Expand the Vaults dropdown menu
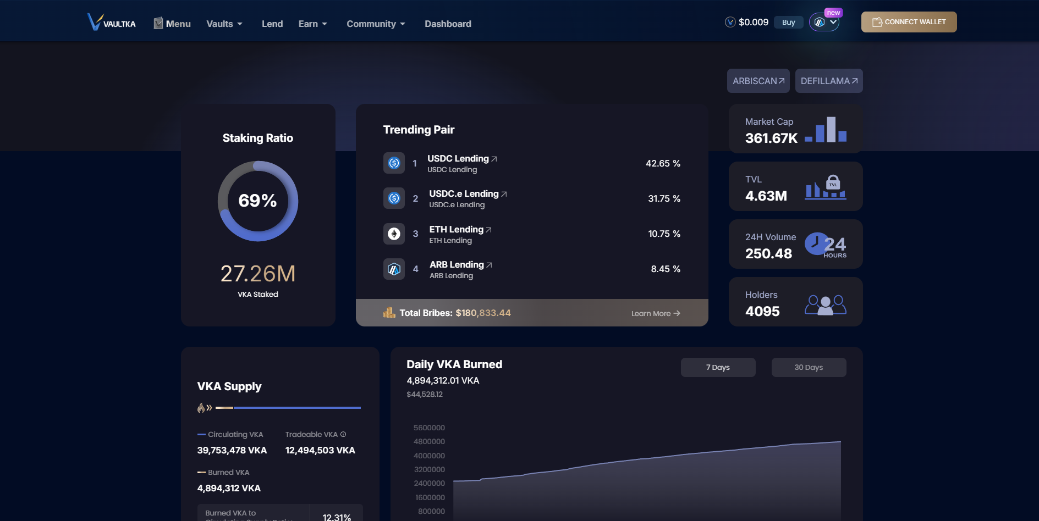This screenshot has width=1039, height=521. (224, 24)
